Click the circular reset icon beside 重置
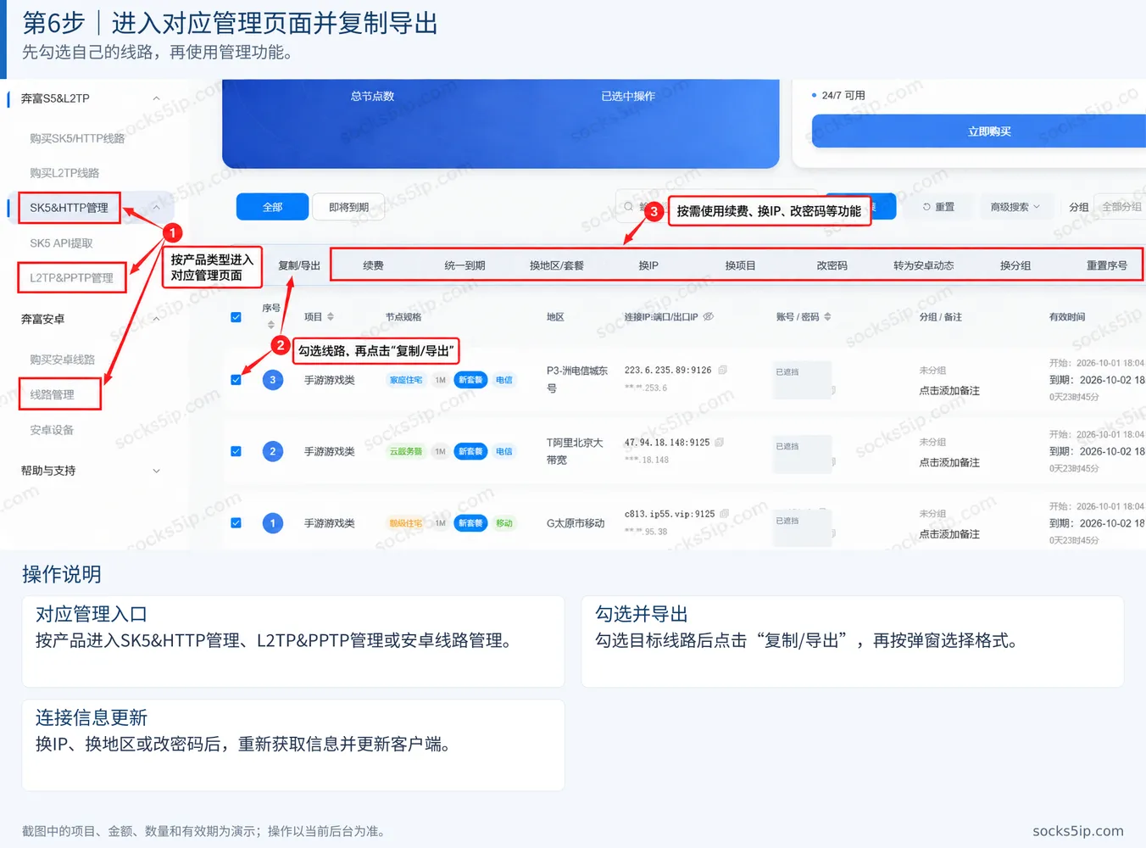 coord(926,207)
